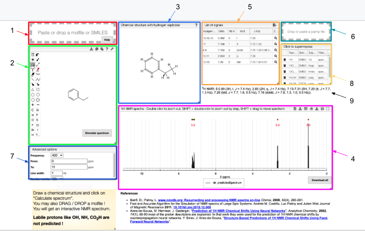
Task: Open help for the hydrogen exploded structure panel
Action: (196, 25)
